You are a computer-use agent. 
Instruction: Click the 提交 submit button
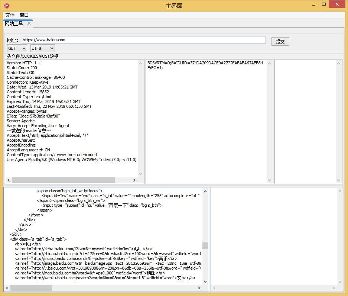point(280,42)
